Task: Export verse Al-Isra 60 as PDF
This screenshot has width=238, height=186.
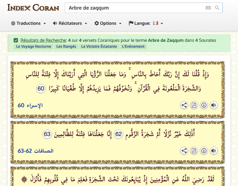Action: (x=194, y=105)
